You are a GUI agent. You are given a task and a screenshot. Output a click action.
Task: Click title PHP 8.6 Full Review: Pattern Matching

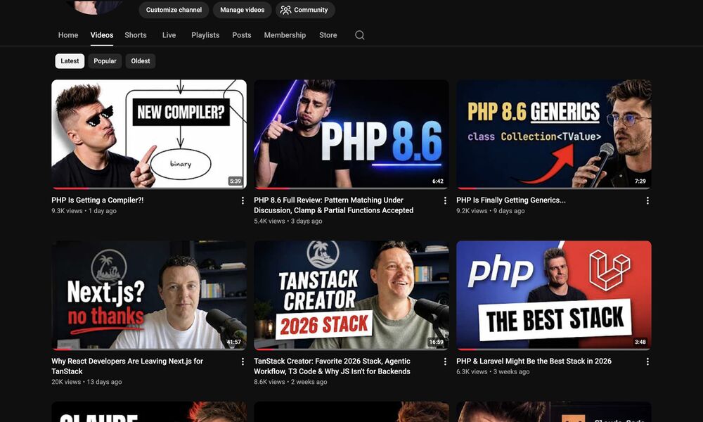coord(333,205)
